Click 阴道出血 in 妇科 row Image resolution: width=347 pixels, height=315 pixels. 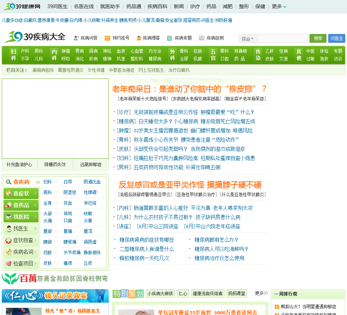[x=92, y=182]
